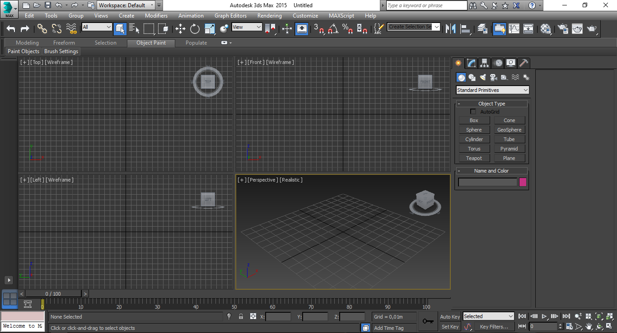This screenshot has width=617, height=333.
Task: Activate the Select and Move tool
Action: point(180,29)
